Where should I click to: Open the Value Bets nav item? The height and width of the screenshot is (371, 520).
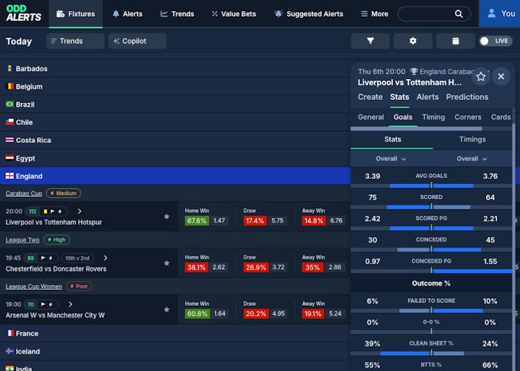[x=234, y=14]
